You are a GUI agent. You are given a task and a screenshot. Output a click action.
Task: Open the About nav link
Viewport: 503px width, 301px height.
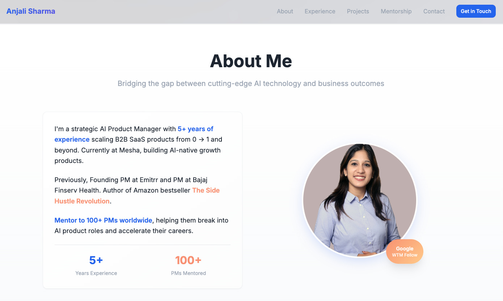point(285,11)
